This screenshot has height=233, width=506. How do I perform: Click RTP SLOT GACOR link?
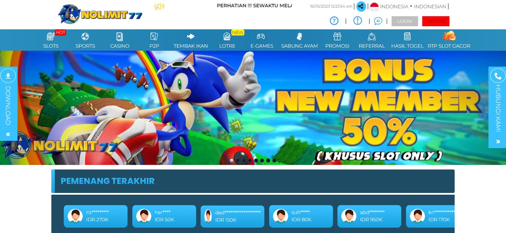[x=449, y=46]
